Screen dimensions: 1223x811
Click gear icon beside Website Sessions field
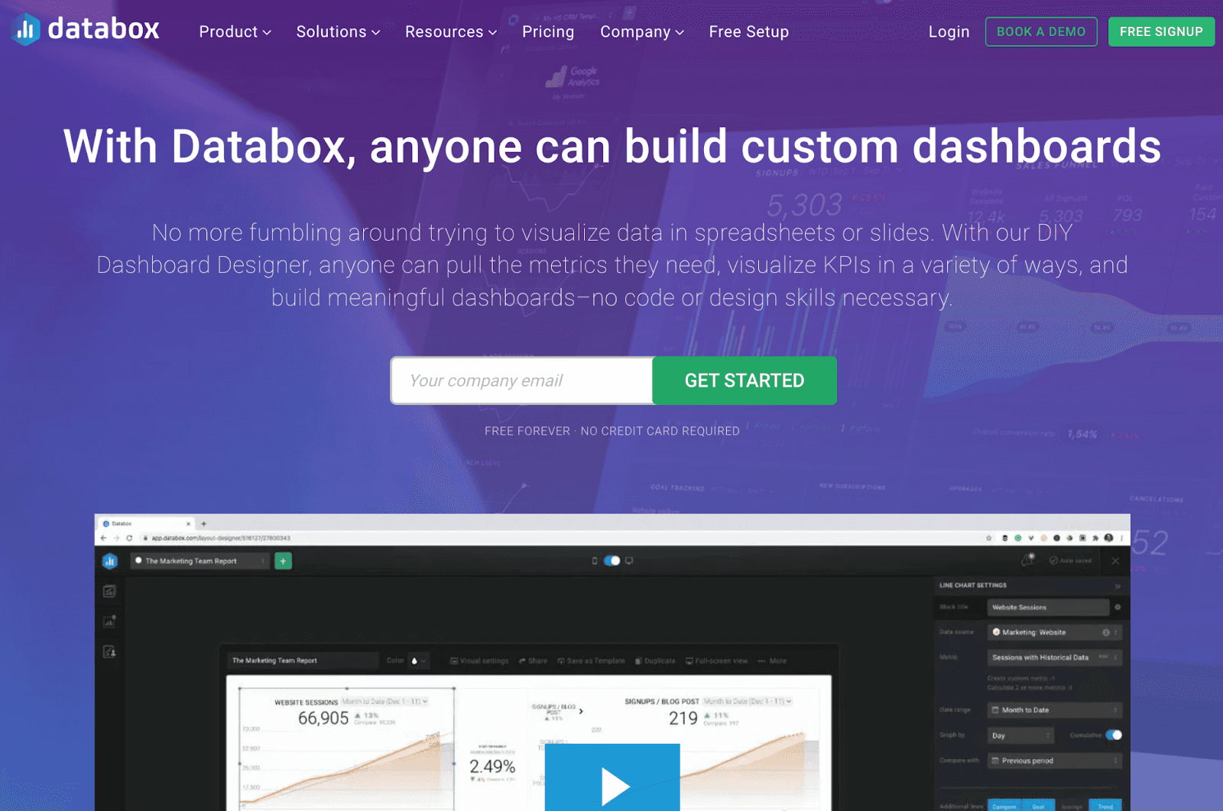pos(1118,608)
